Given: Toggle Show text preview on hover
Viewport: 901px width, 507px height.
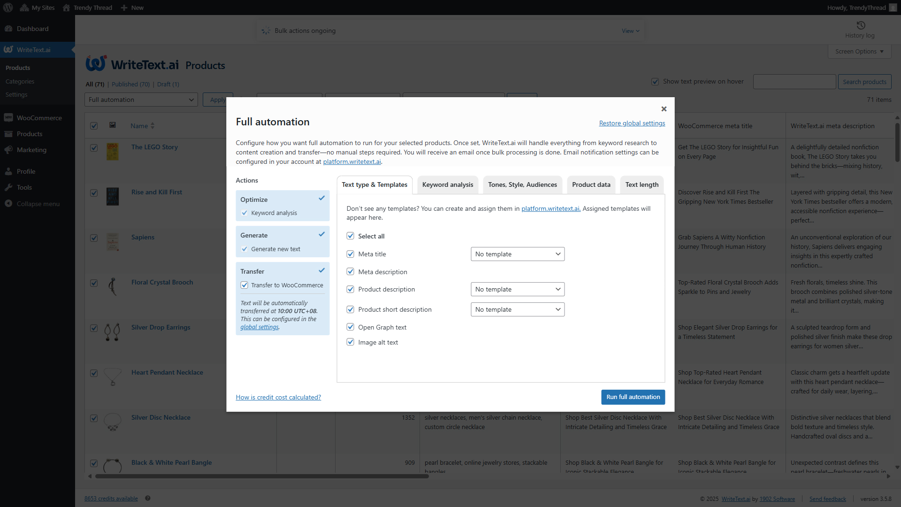Looking at the screenshot, I should (x=655, y=81).
